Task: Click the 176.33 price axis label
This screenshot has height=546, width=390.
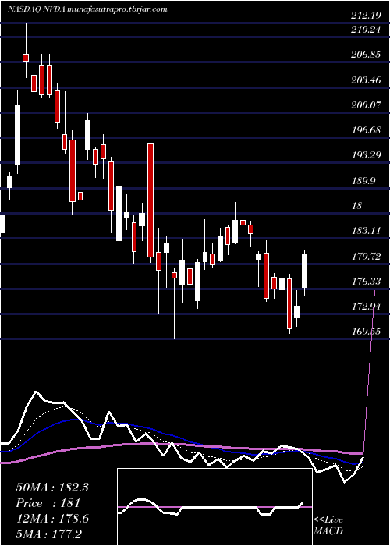Action: pyautogui.click(x=365, y=282)
